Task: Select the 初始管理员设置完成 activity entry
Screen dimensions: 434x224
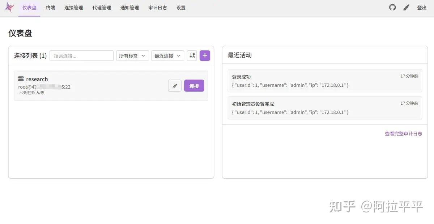Action: click(325, 108)
